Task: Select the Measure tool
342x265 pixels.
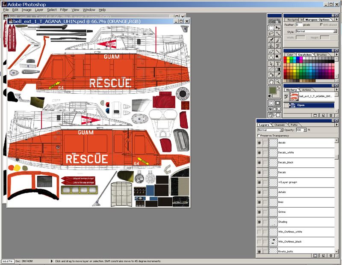Action: point(271,69)
